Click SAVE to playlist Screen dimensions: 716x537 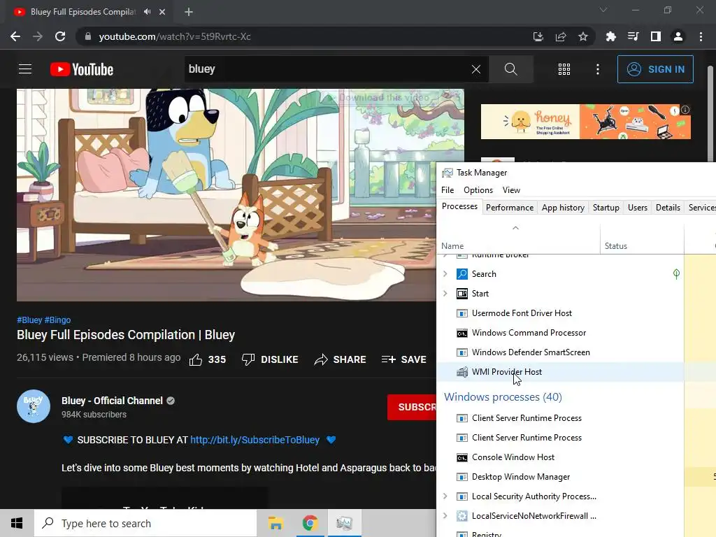coord(403,359)
